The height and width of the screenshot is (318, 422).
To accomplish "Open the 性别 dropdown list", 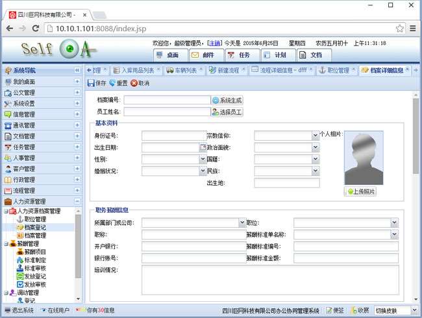I will coord(202,159).
